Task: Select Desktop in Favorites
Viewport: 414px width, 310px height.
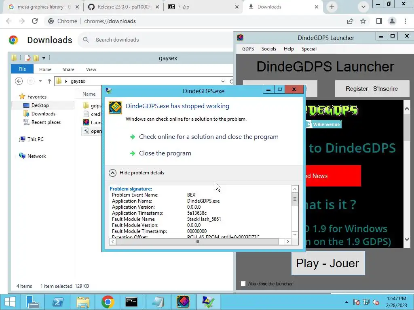Action: (x=40, y=105)
